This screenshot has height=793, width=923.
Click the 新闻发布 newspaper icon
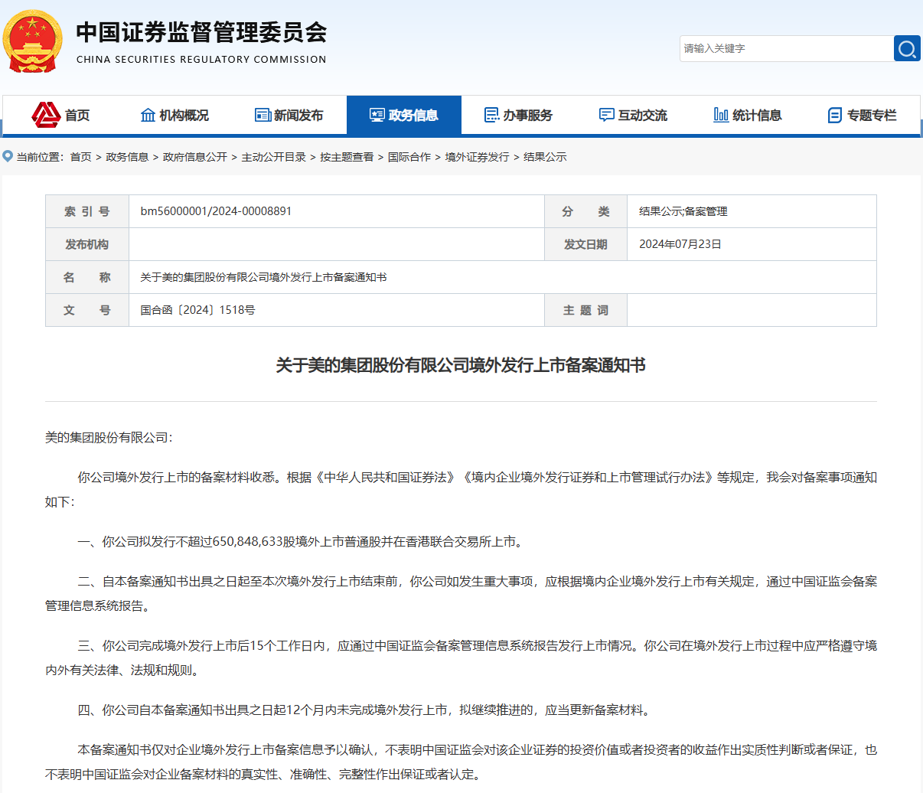coord(263,115)
